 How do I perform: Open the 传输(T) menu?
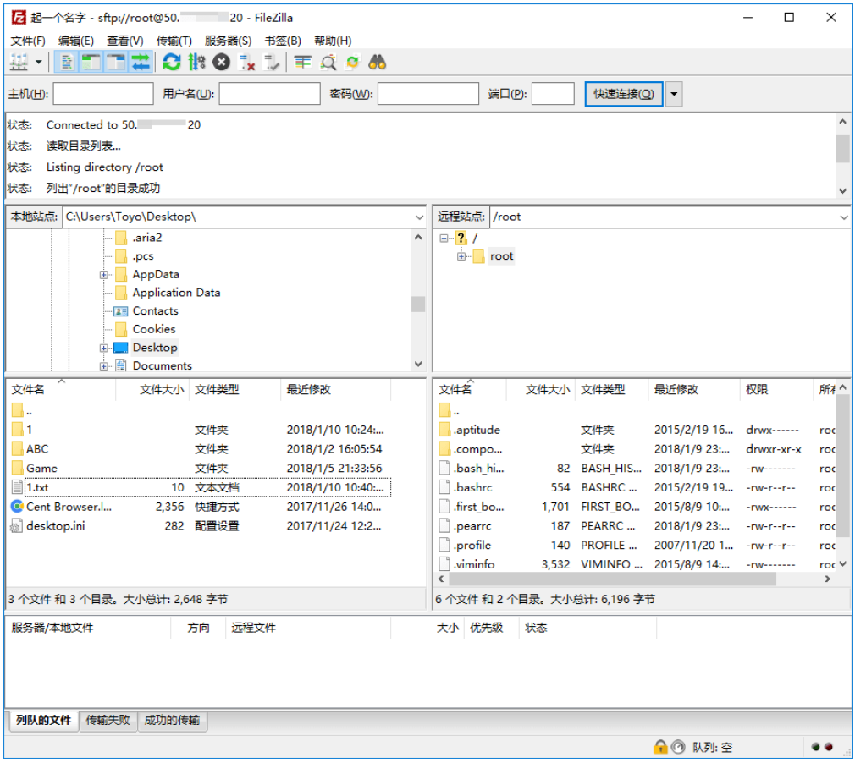click(174, 41)
